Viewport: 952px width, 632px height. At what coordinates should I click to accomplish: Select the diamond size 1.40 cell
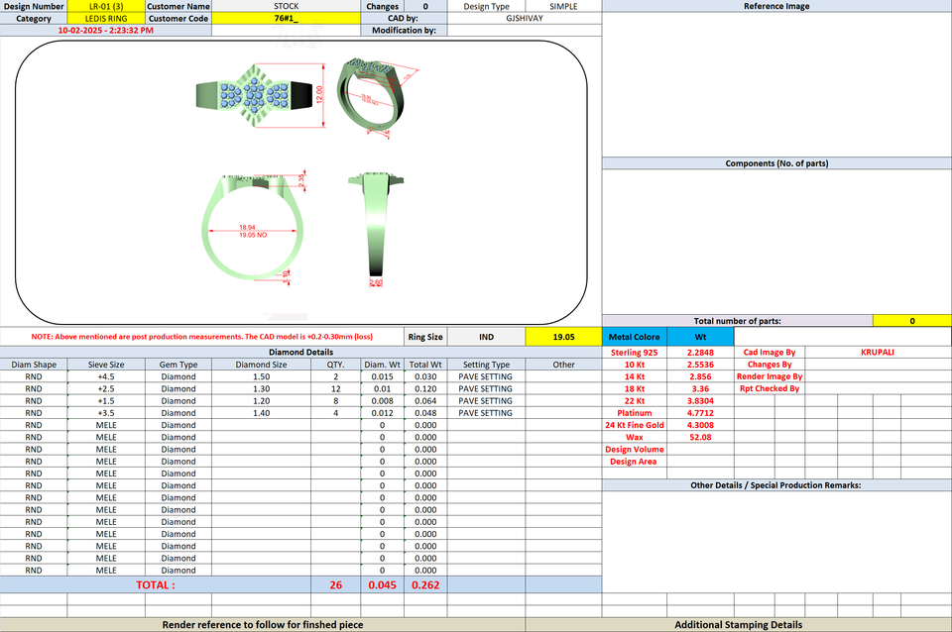[262, 413]
